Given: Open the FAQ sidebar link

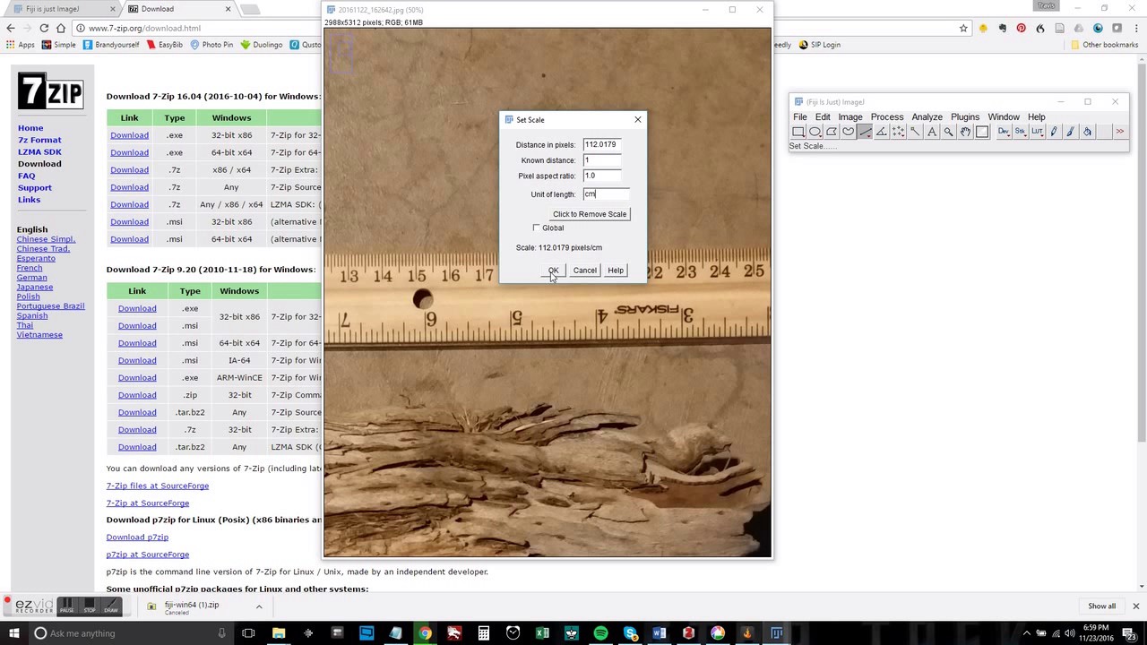Looking at the screenshot, I should (26, 176).
